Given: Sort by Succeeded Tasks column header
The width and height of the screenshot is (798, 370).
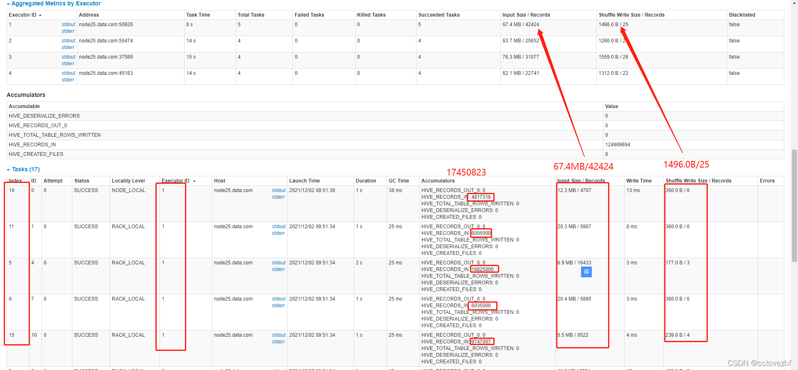Looking at the screenshot, I should (439, 15).
